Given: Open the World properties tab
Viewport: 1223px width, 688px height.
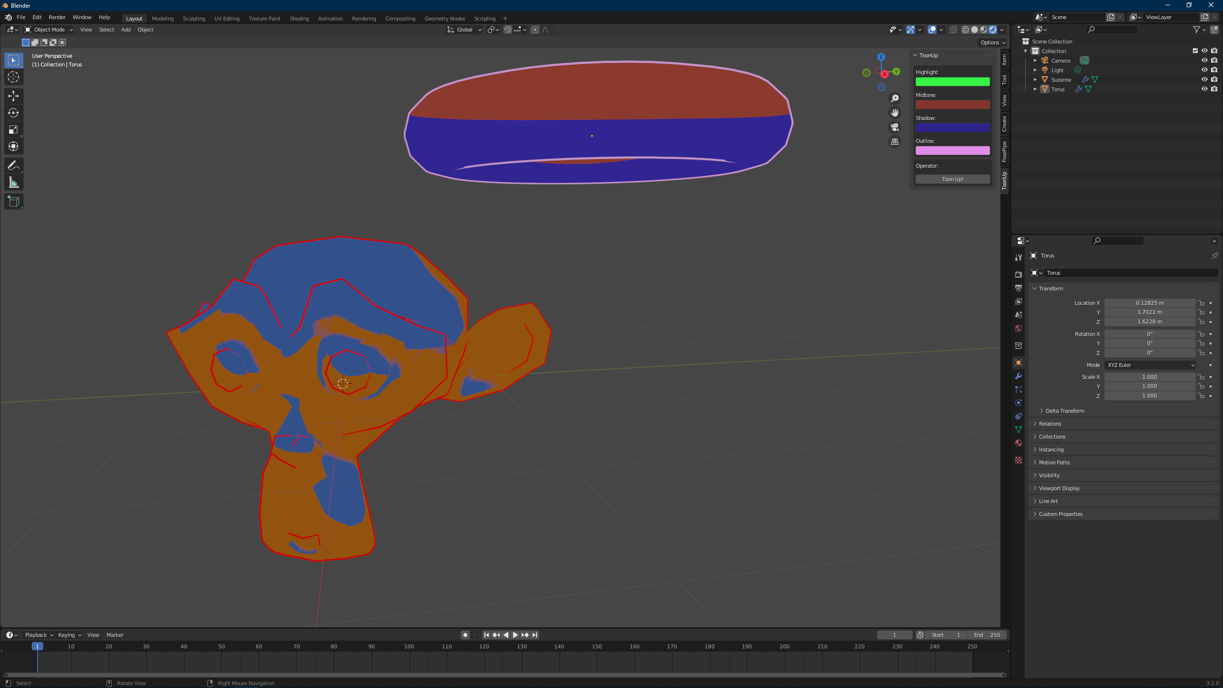Looking at the screenshot, I should click(1019, 328).
